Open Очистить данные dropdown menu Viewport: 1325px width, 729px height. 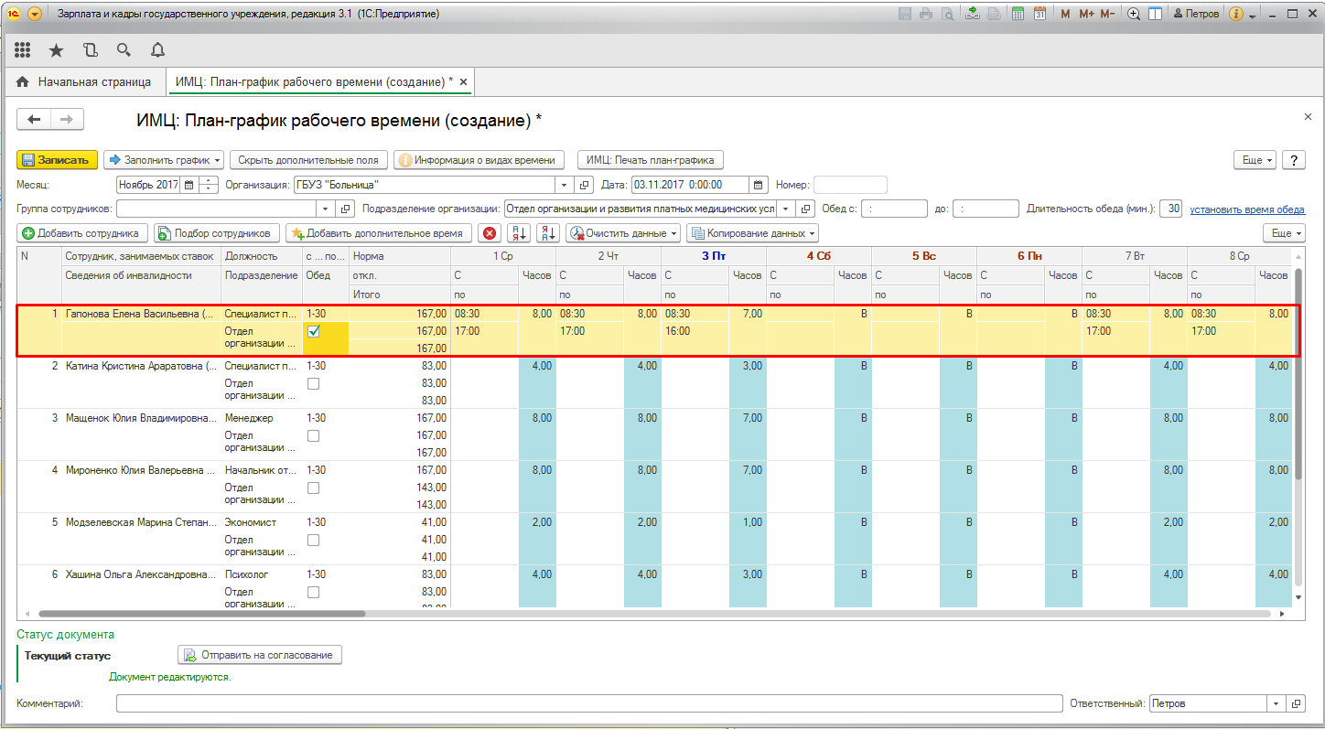point(623,233)
